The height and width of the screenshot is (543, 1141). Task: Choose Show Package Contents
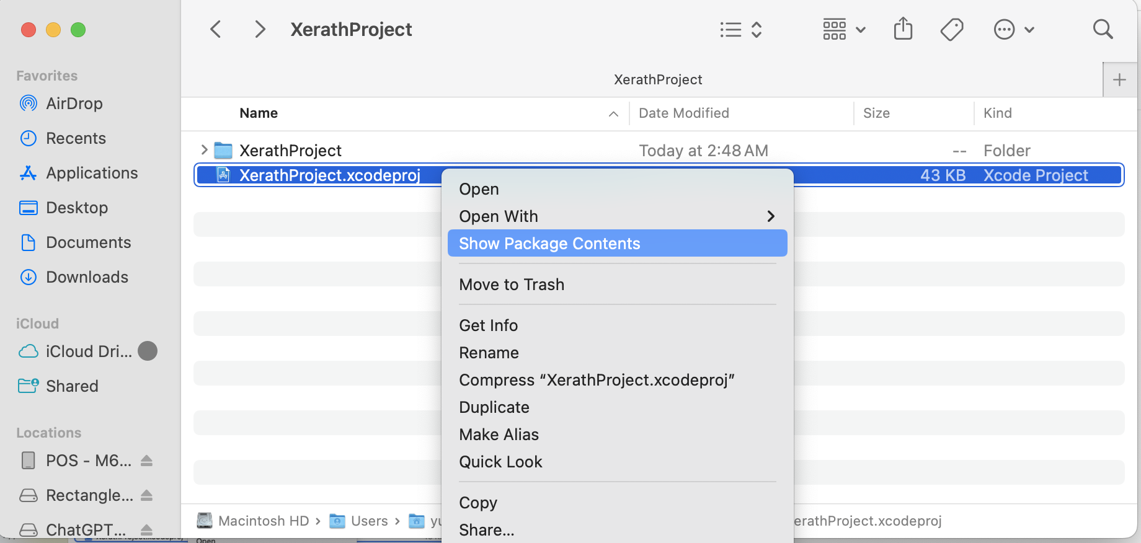click(617, 244)
